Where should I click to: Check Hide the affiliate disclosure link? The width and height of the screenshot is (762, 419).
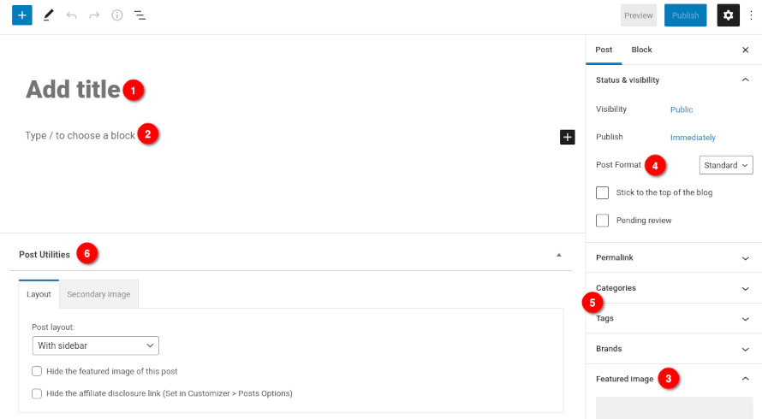pos(37,393)
